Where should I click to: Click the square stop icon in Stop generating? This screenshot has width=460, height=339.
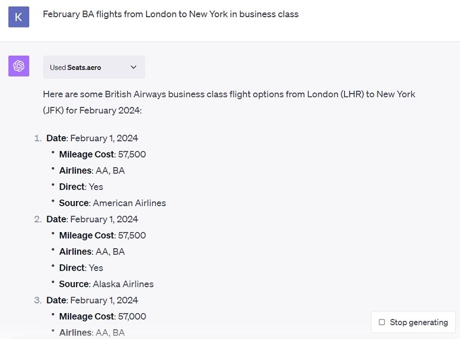pyautogui.click(x=382, y=322)
